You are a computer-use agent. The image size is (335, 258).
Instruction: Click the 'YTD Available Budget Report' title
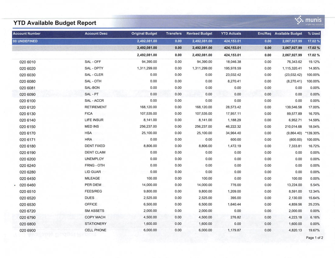(55, 23)
